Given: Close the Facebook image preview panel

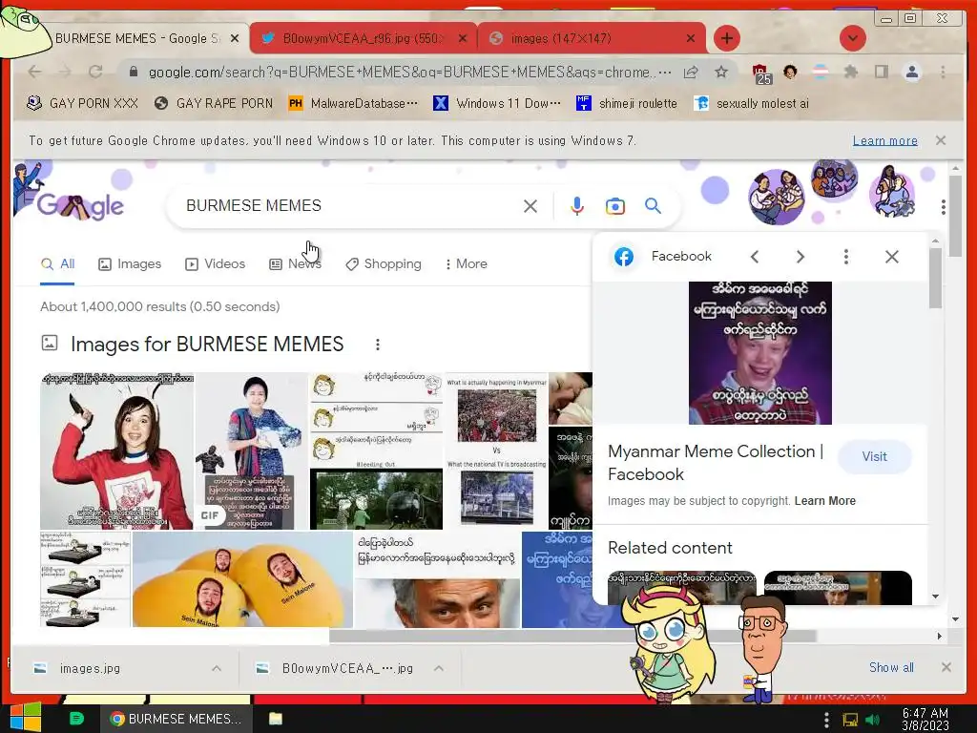Looking at the screenshot, I should pyautogui.click(x=892, y=256).
